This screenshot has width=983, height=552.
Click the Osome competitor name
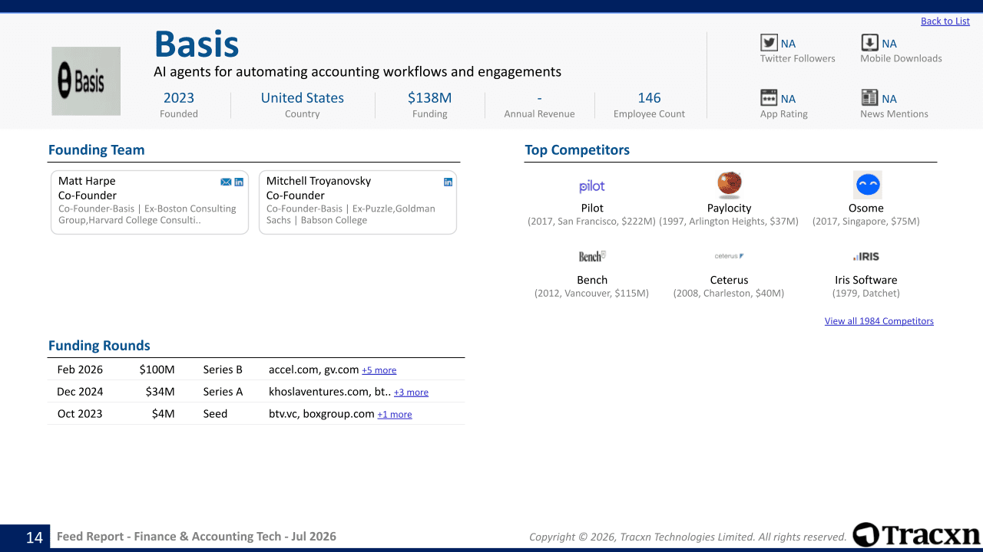click(866, 208)
